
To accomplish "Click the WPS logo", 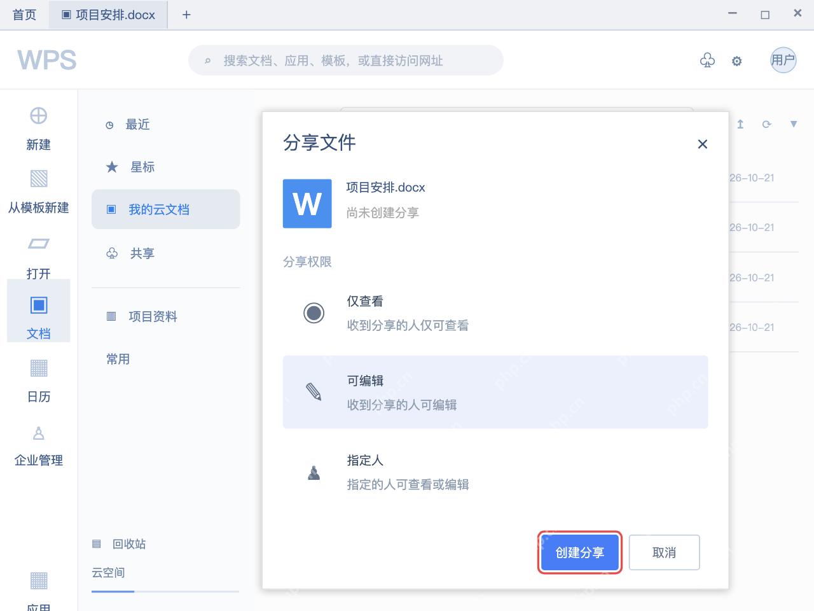I will 47,60.
